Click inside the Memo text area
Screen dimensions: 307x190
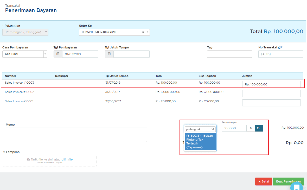76,136
